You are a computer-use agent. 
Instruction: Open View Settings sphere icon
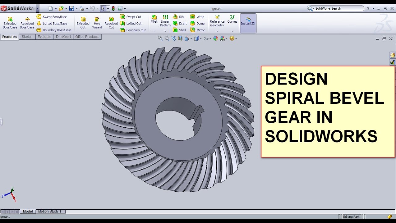[232, 38]
